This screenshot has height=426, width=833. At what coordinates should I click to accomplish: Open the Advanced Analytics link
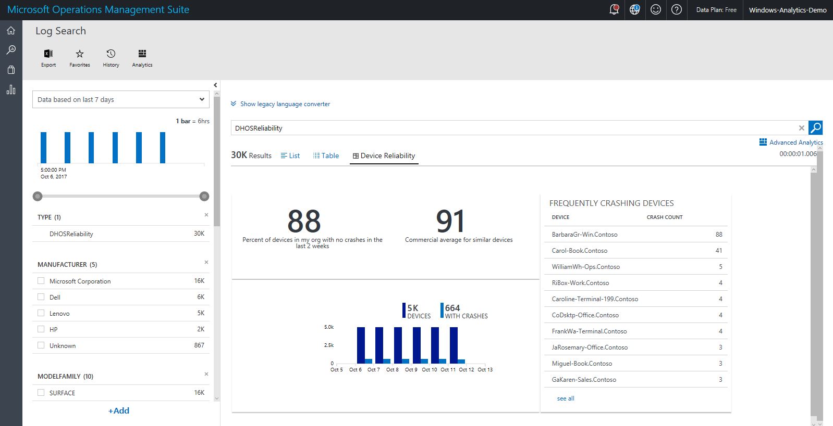(791, 143)
